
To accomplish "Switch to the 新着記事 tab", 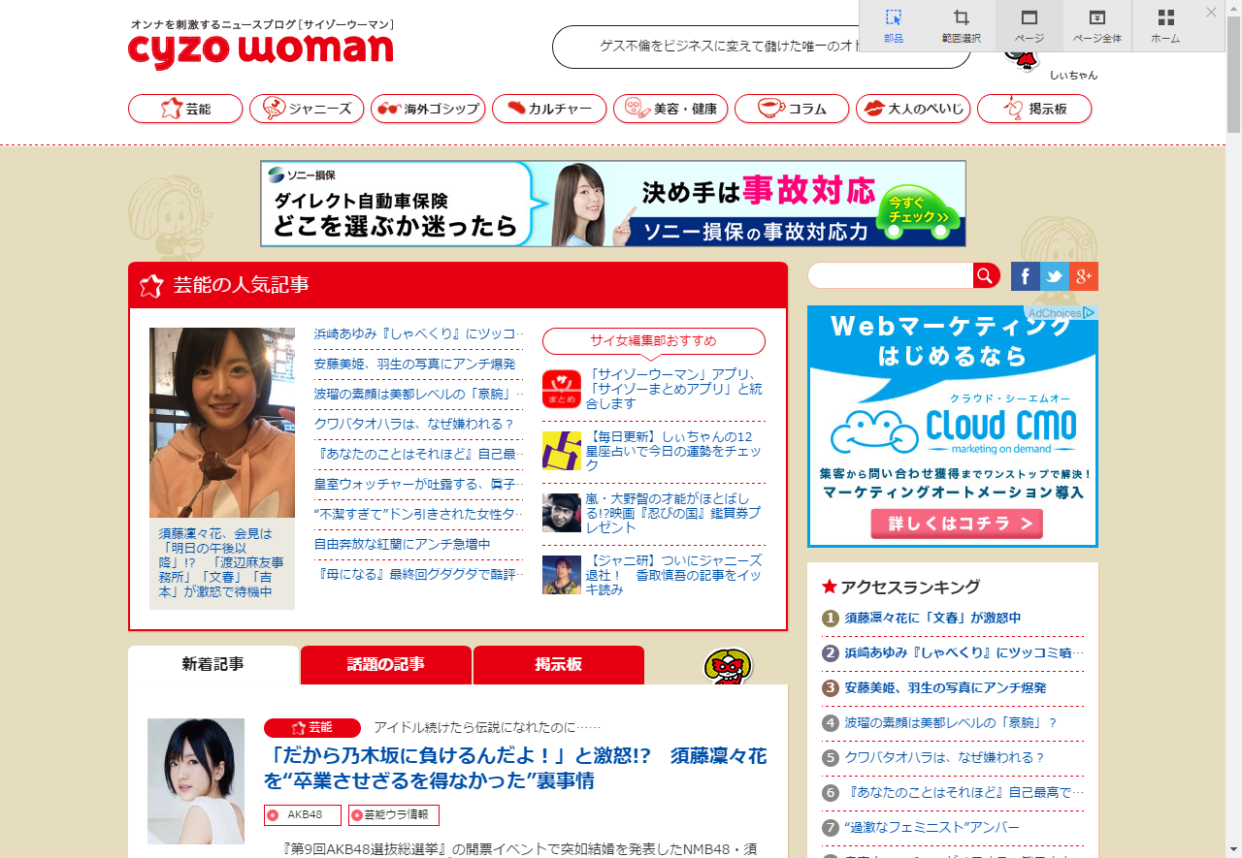I will pos(213,665).
